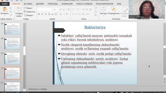The image size is (166, 93).
Task: Click the Cut scissors icon
Action: point(11,8)
